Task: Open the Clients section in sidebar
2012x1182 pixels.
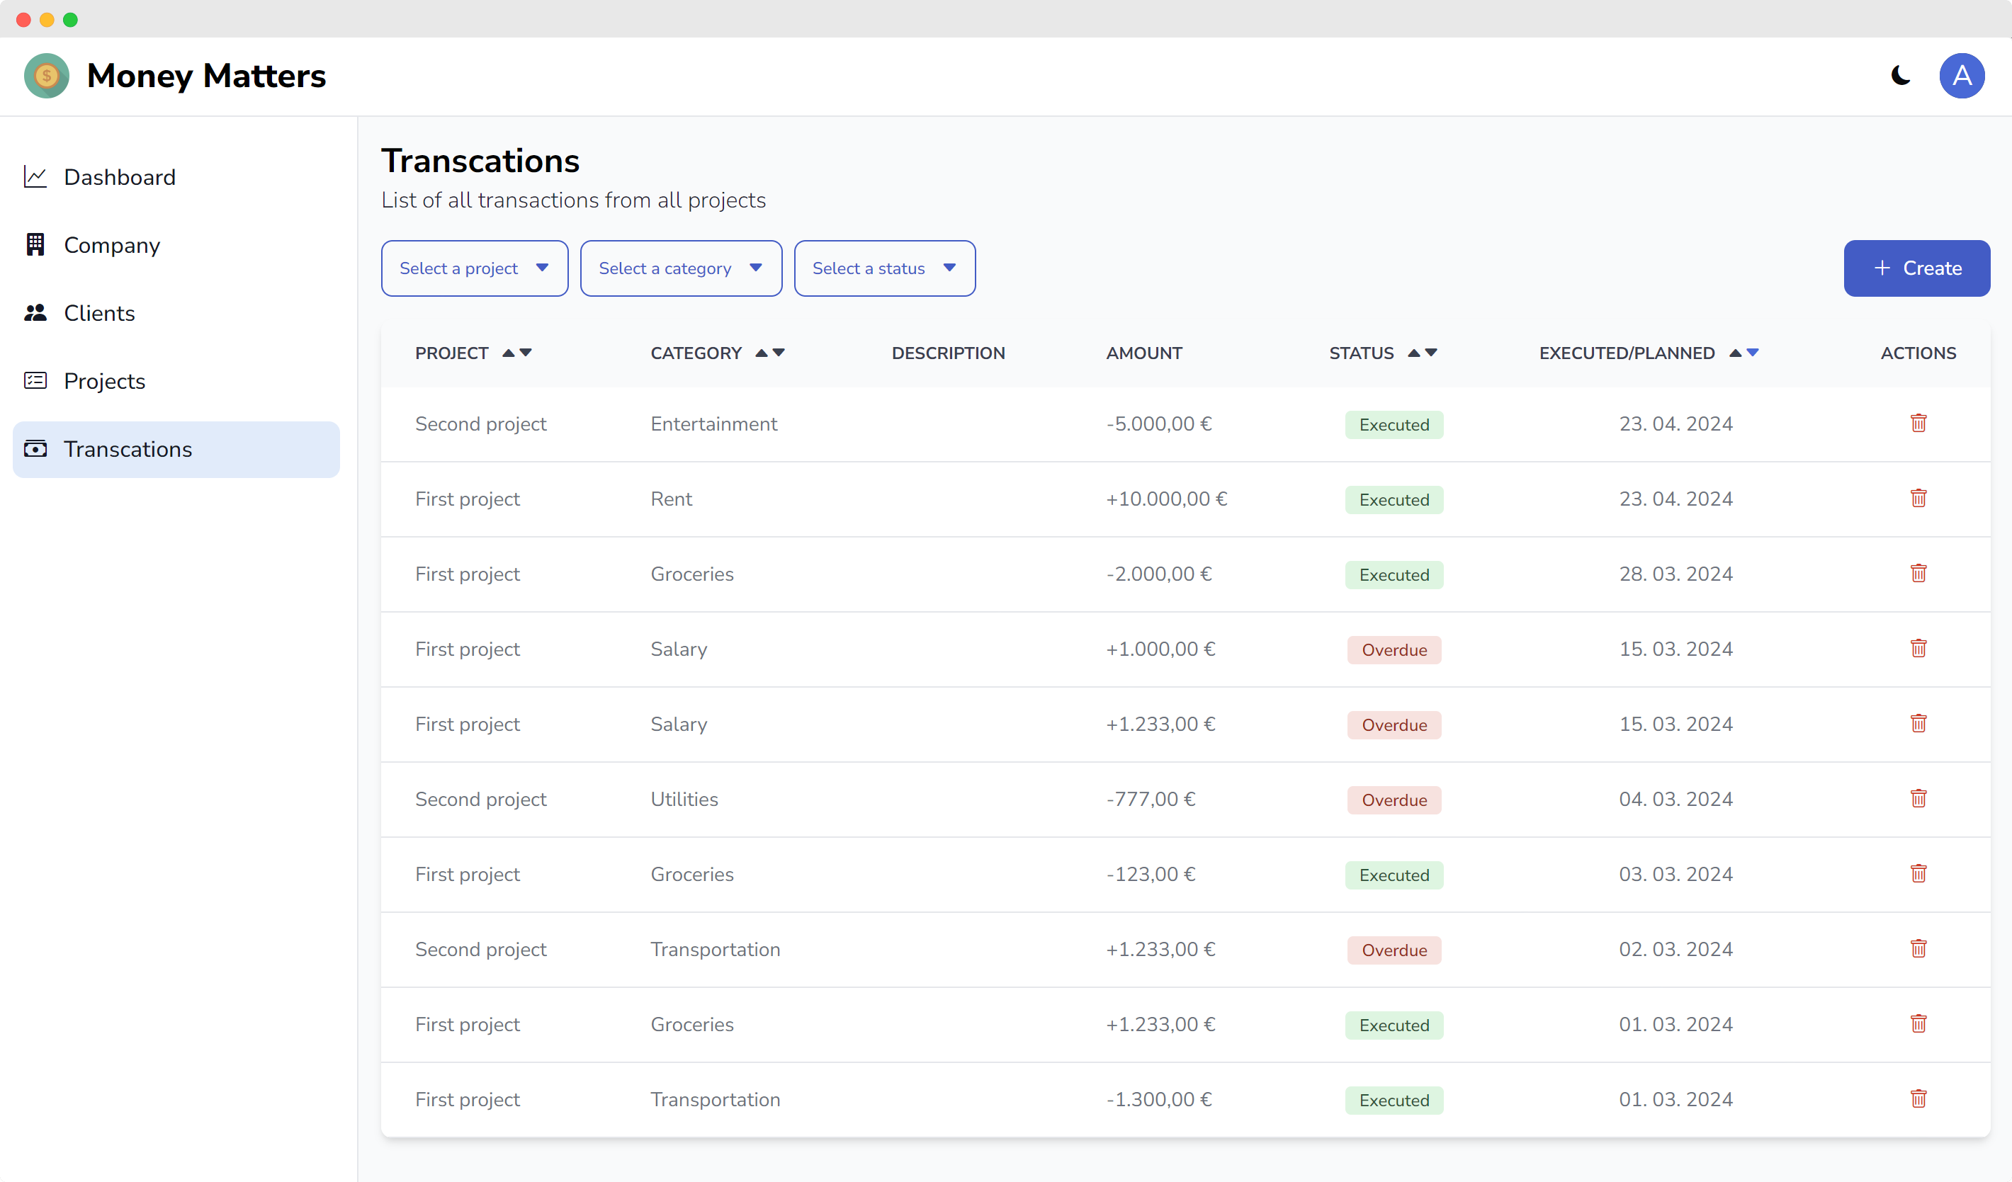Action: click(x=99, y=313)
